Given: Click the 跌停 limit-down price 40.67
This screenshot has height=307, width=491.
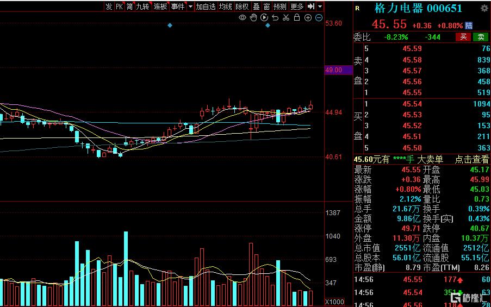Looking at the screenshot, I should (x=479, y=228).
